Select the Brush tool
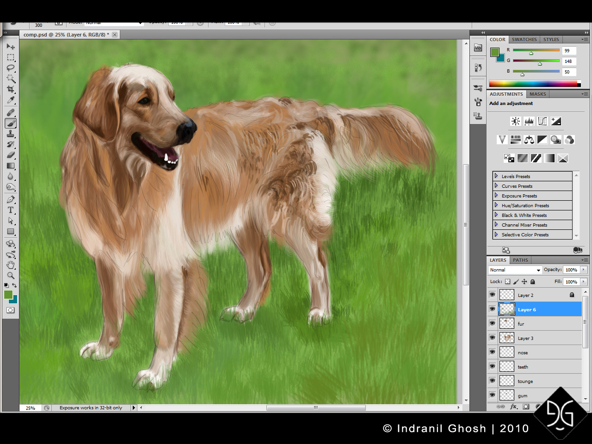 click(11, 123)
